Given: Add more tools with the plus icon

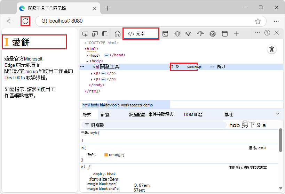Looking at the screenshot, I should (236, 34).
